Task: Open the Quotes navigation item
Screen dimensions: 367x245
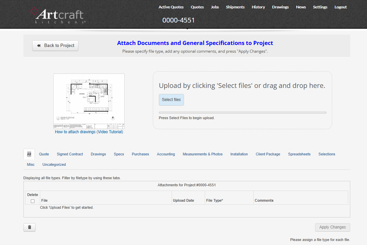Action: [x=197, y=7]
